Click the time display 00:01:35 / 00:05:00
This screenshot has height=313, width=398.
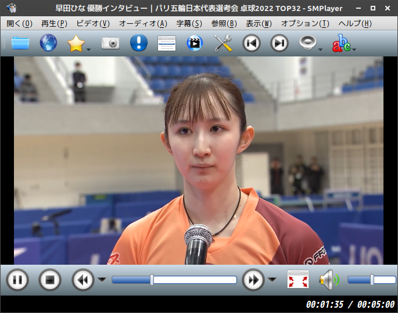pos(350,304)
